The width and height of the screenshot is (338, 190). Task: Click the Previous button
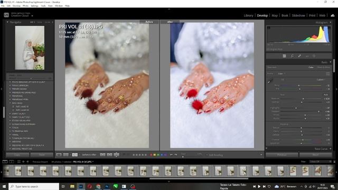pos(282,155)
